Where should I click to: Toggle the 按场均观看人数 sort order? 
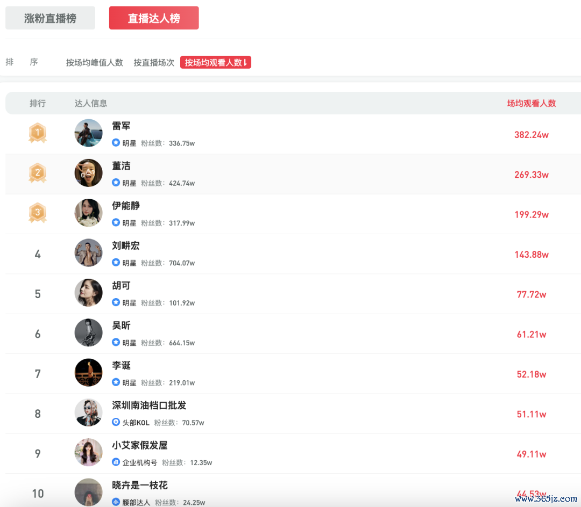pyautogui.click(x=216, y=63)
